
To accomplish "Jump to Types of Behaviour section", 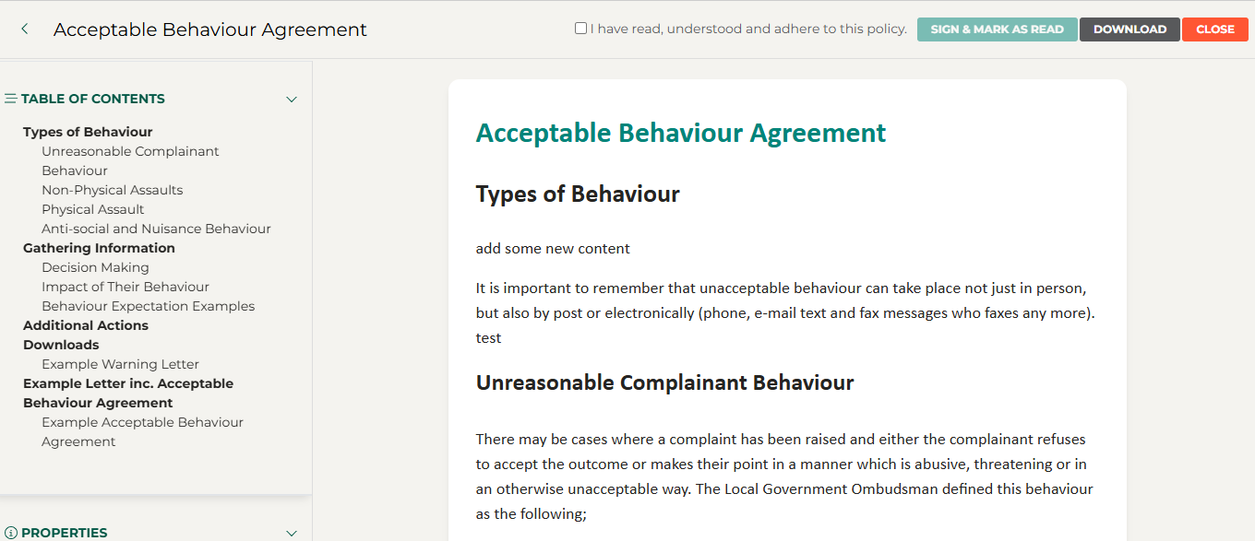I will pyautogui.click(x=88, y=132).
